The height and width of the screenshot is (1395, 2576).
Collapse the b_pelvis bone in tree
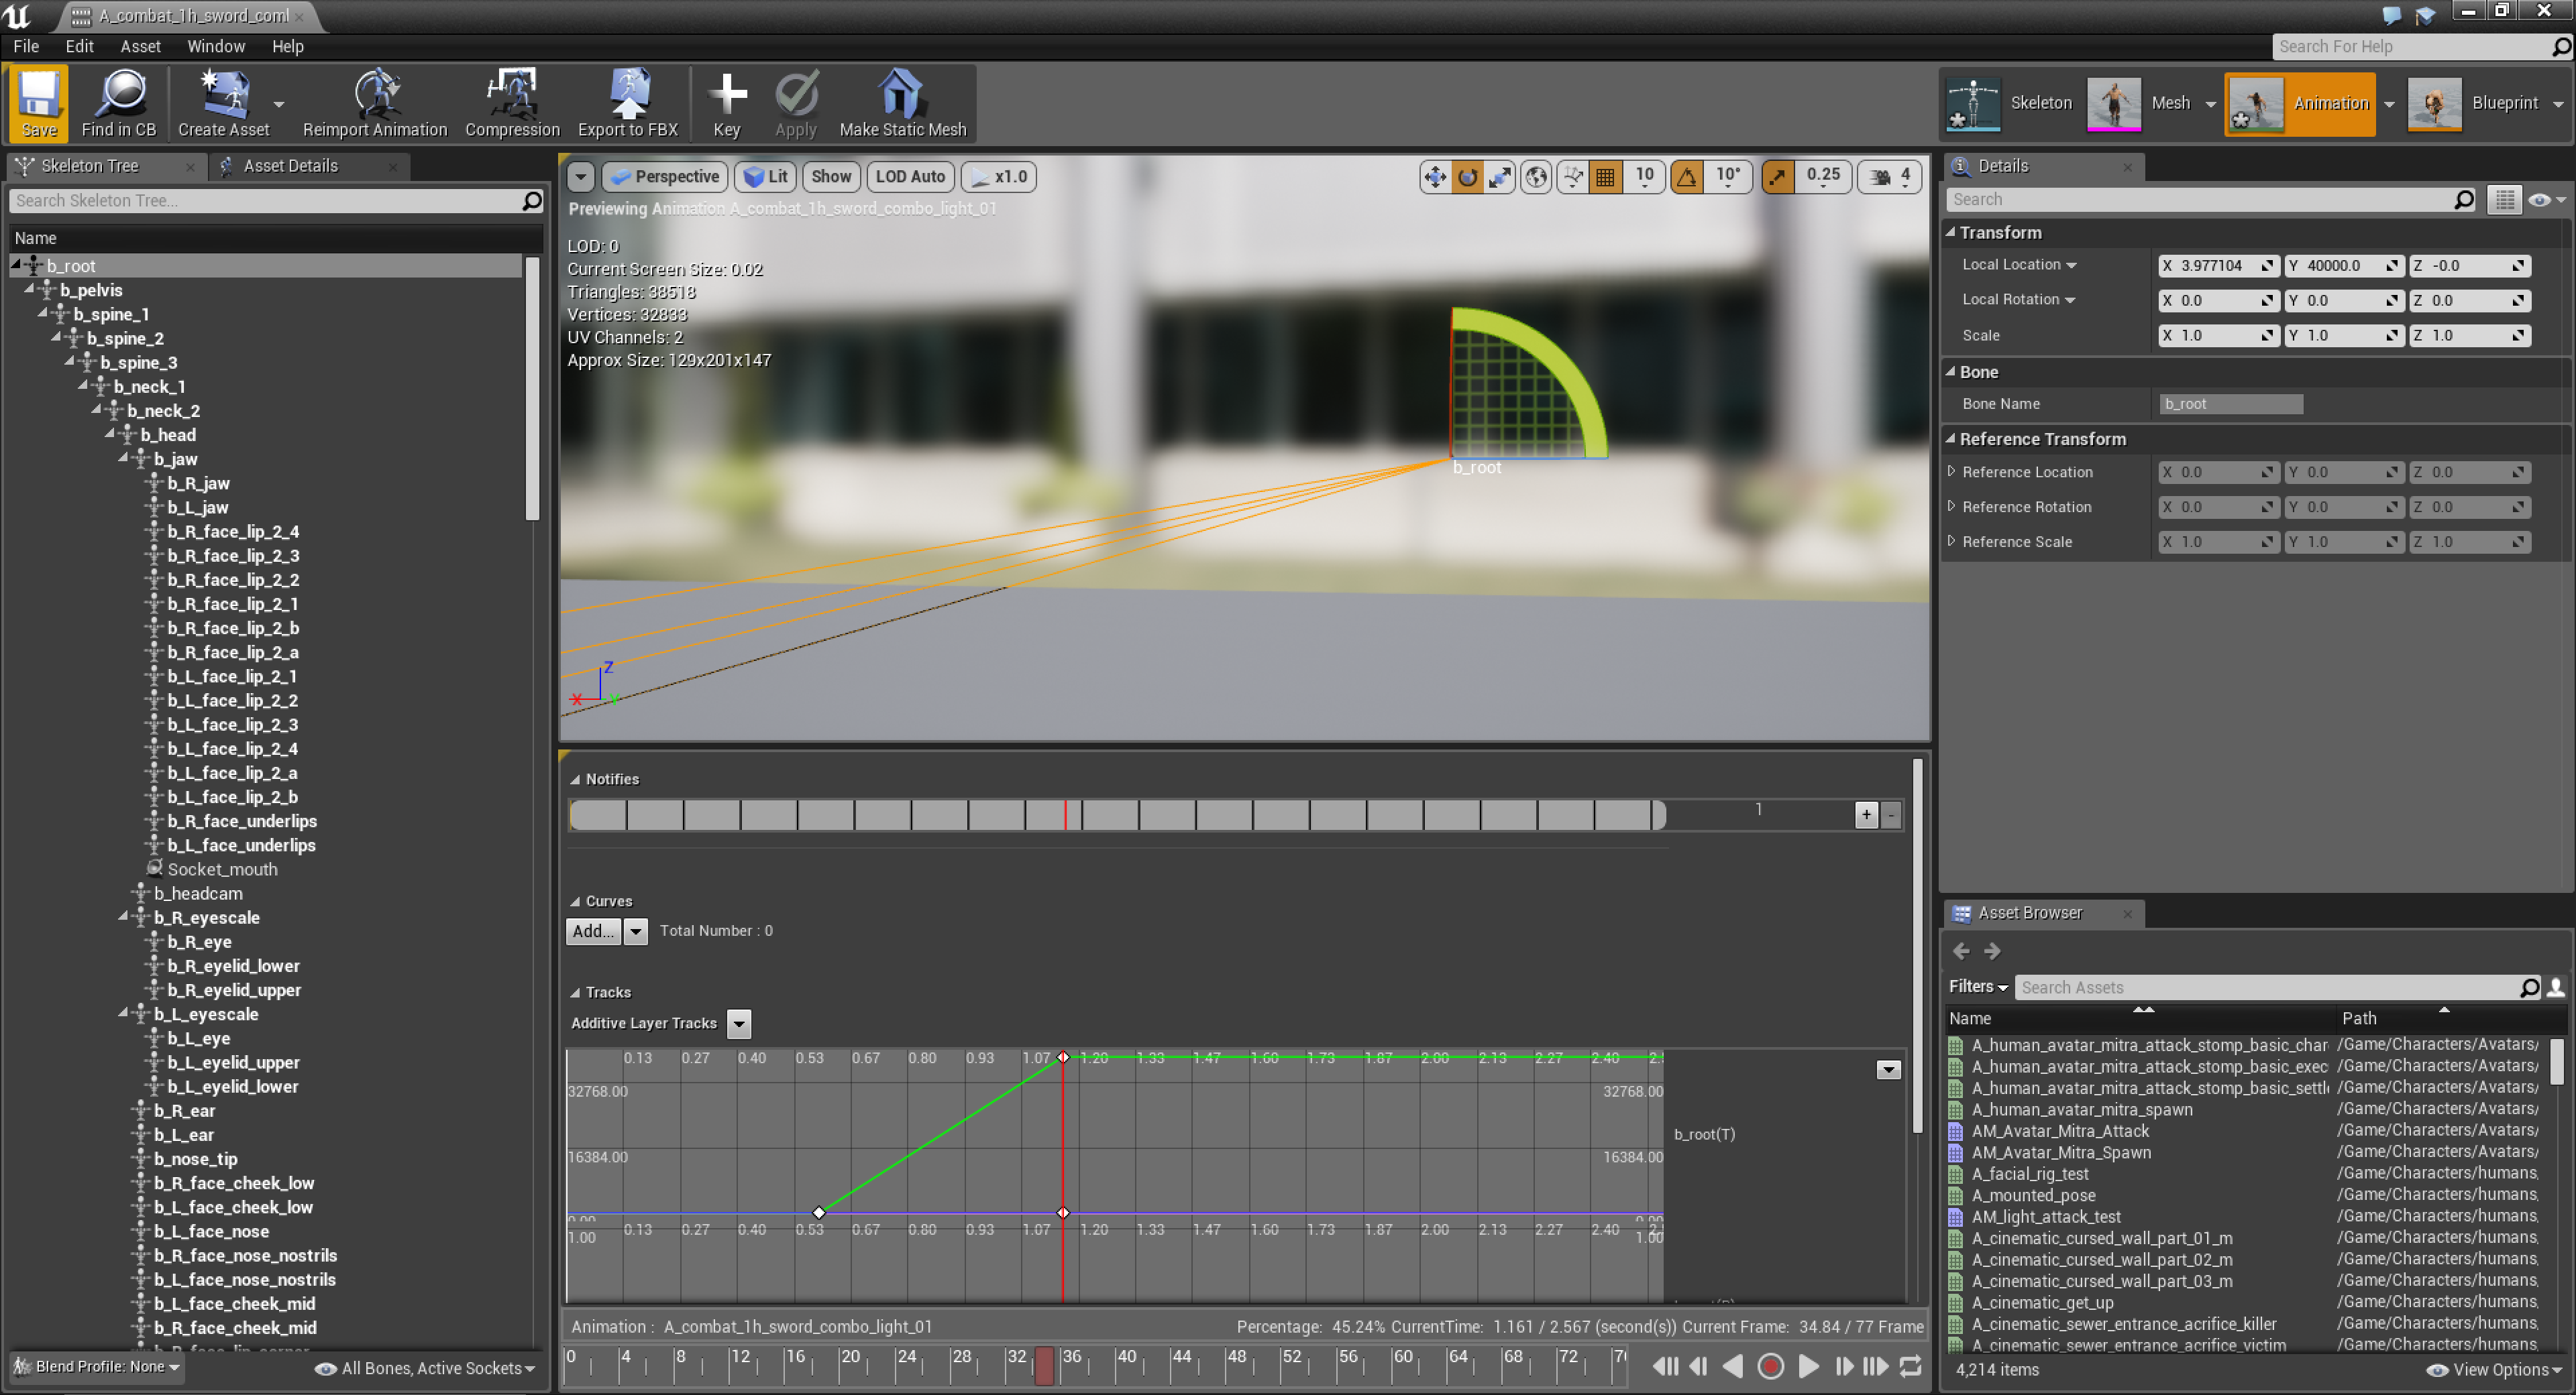pyautogui.click(x=30, y=289)
